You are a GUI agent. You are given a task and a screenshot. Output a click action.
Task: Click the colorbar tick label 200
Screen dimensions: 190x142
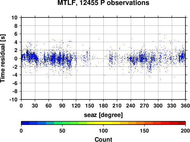coord(185,131)
